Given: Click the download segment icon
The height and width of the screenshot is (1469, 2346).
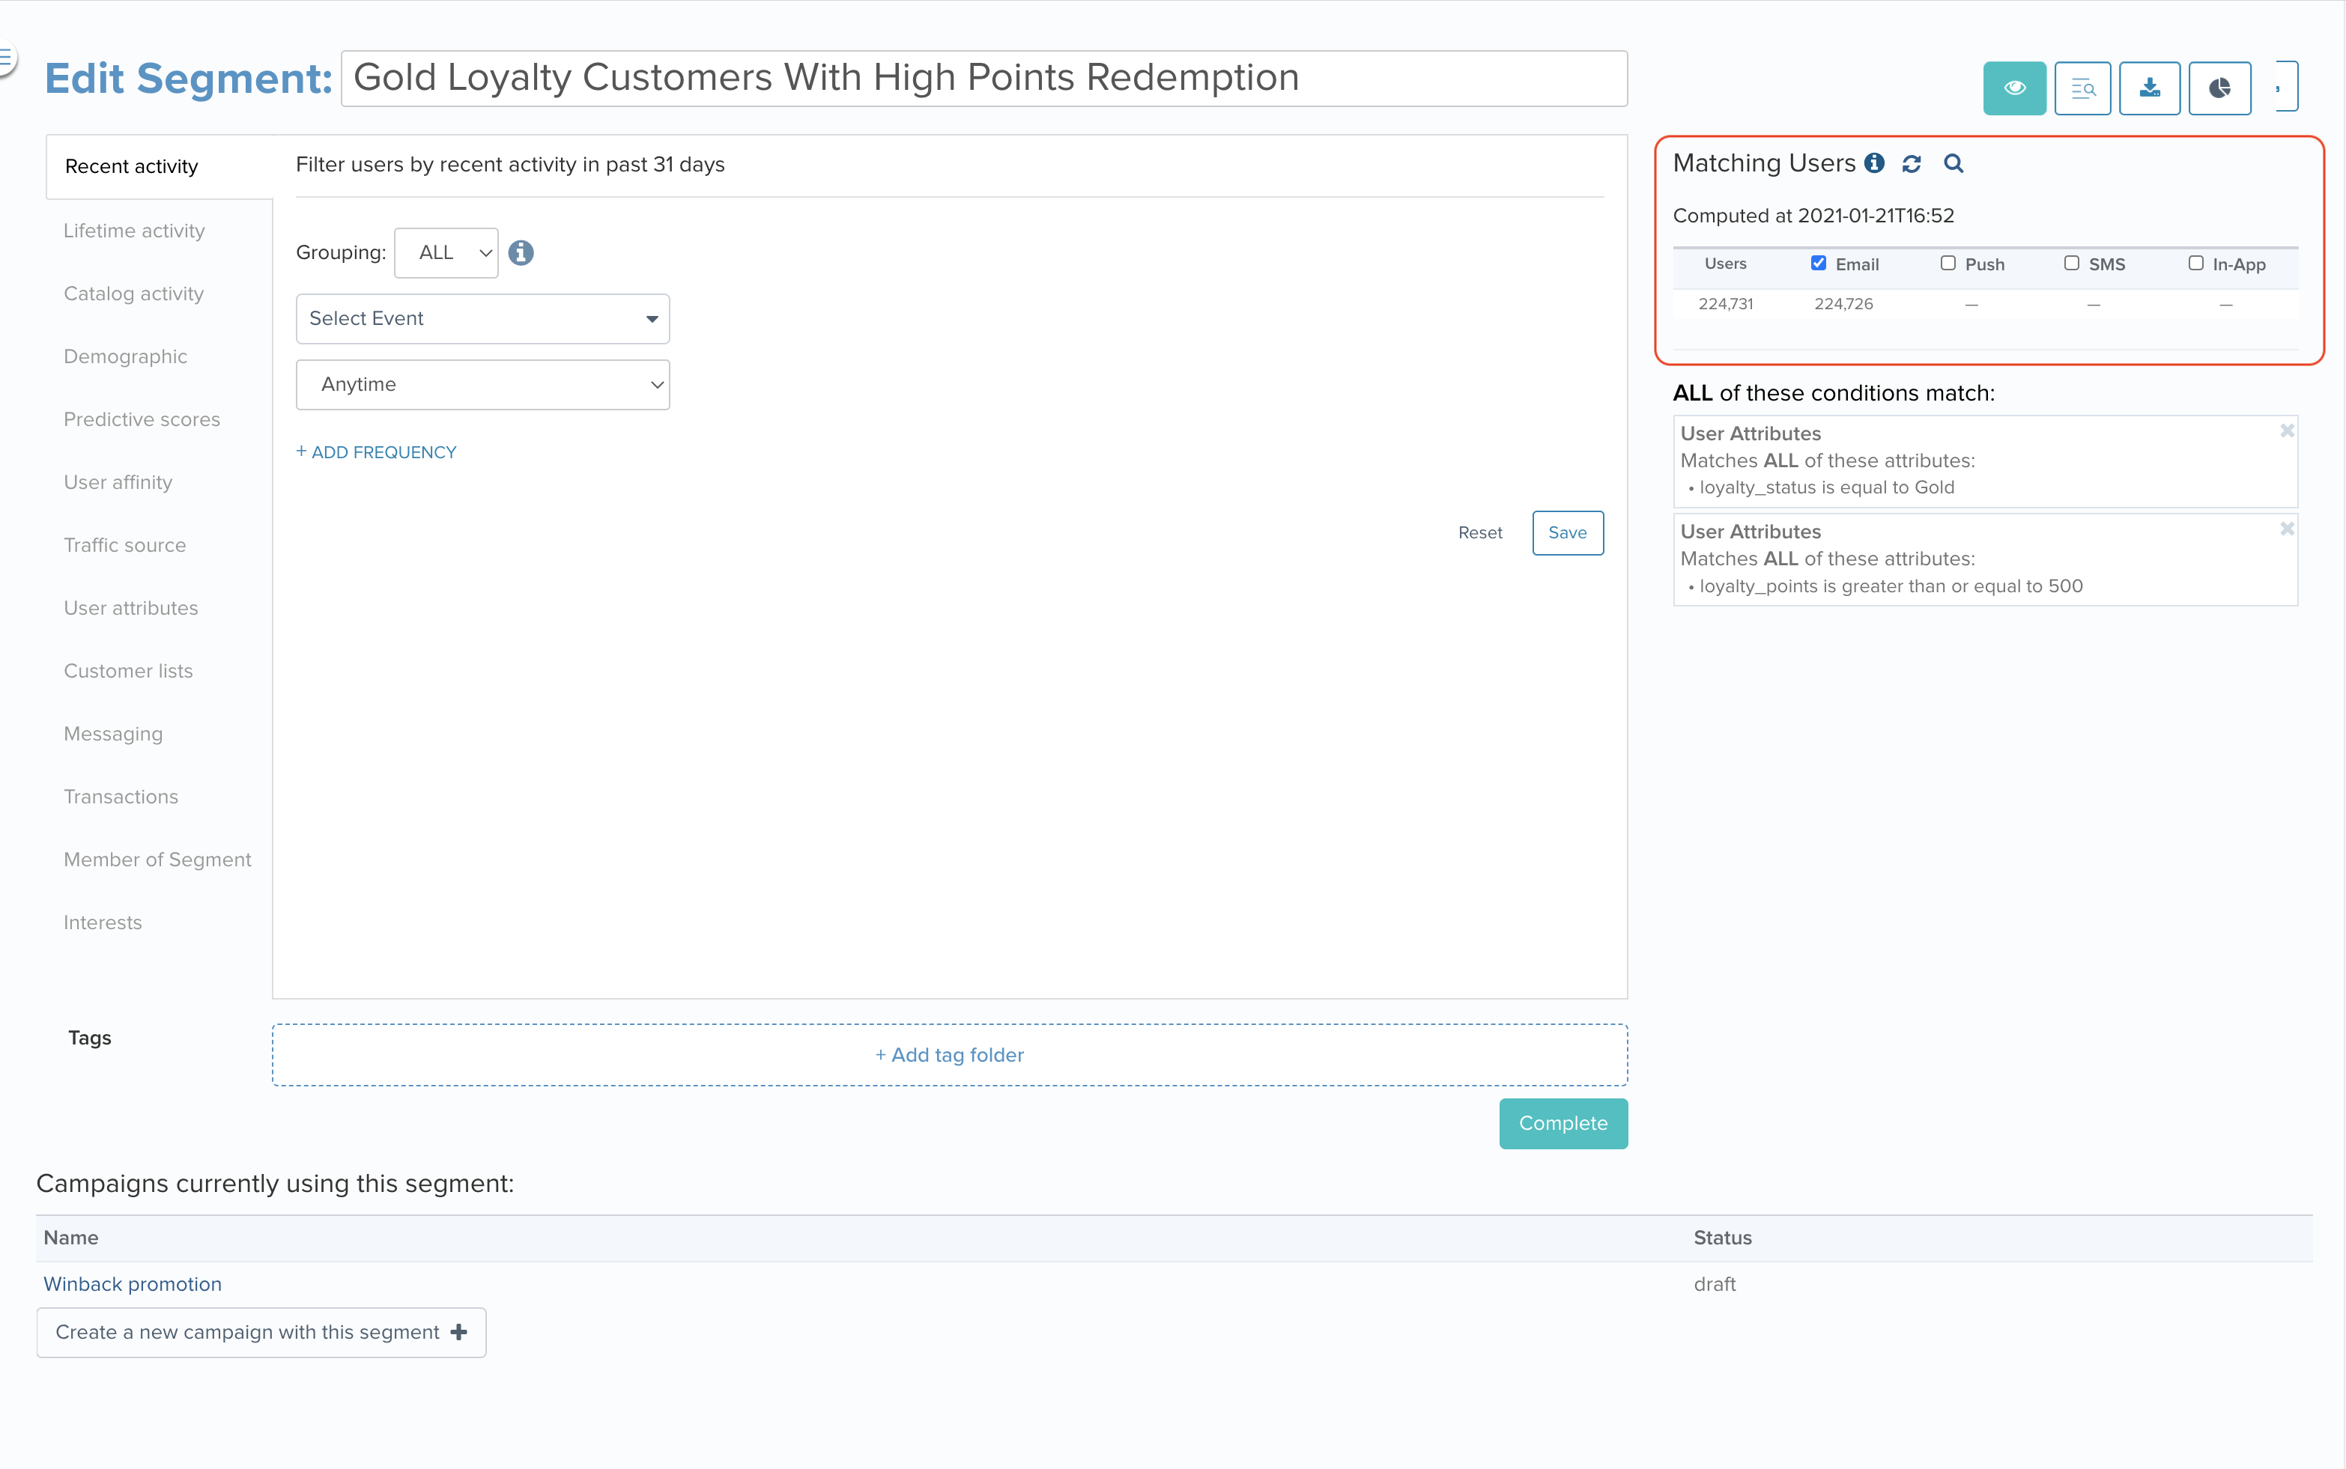Looking at the screenshot, I should click(x=2150, y=88).
